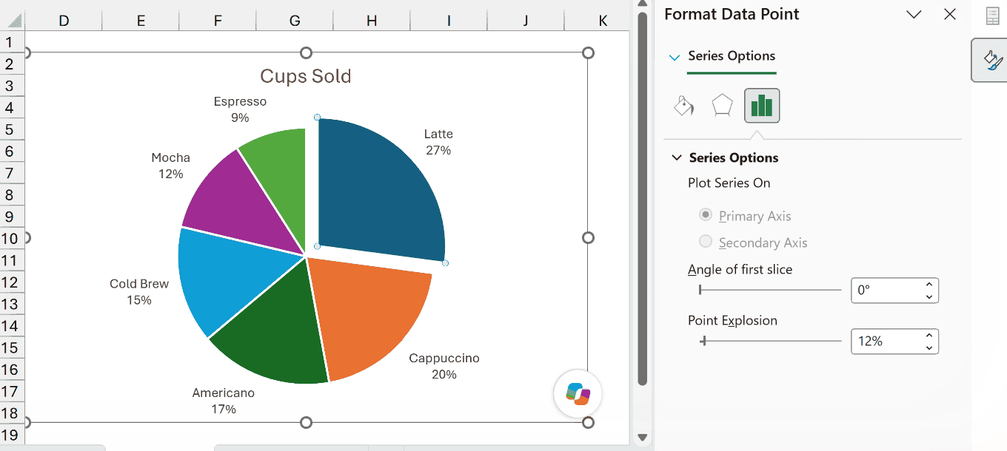Click the Copilot icon on the chart

coord(578,394)
